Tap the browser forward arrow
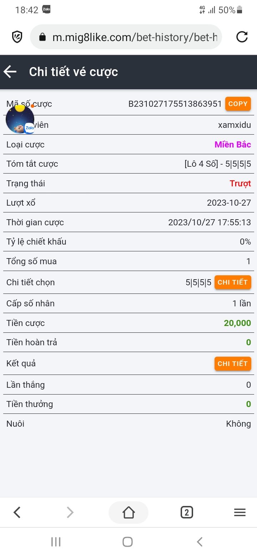 pos(70,513)
